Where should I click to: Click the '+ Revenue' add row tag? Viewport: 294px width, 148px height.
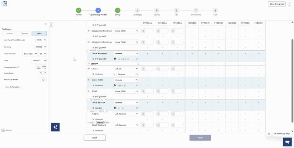(x=92, y=51)
